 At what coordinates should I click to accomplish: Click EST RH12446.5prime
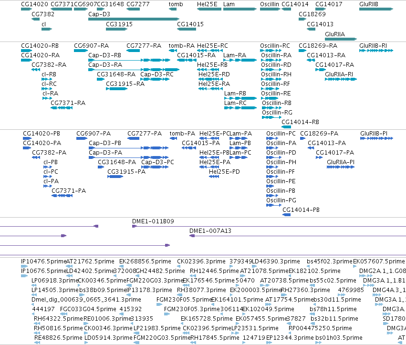click(x=214, y=271)
